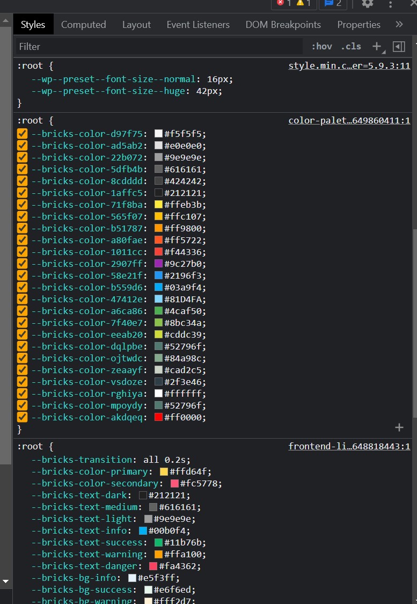Show more tabs via double chevron

[x=399, y=24]
